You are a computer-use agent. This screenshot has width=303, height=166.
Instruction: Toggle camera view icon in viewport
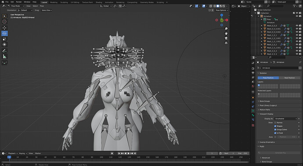click(x=226, y=38)
